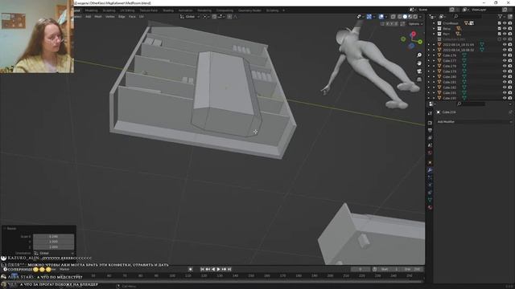
Task: Open the Geometry Nodes workspace tab
Action: click(249, 10)
